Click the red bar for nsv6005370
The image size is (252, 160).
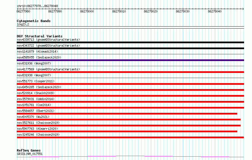tap(129, 120)
